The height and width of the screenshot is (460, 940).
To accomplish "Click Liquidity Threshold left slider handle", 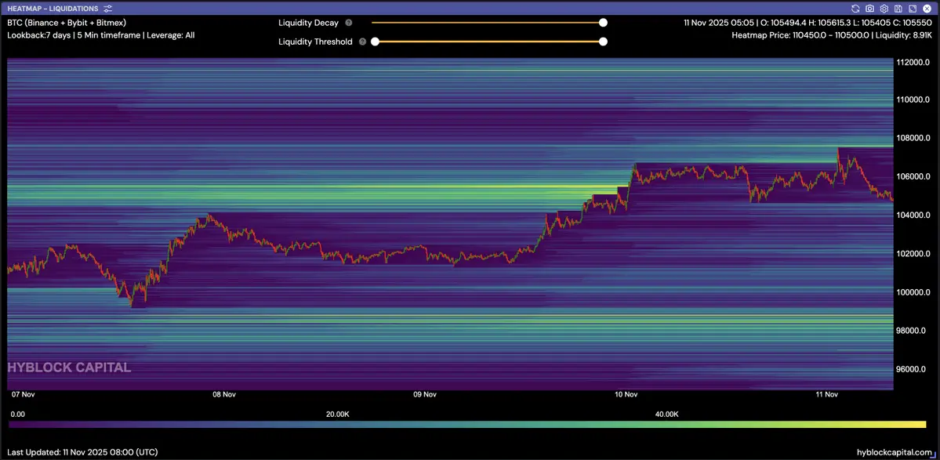I will pyautogui.click(x=376, y=42).
